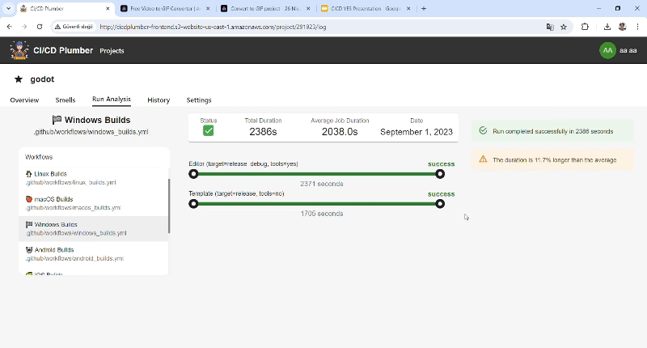Viewport: 647px width, 348px height.
Task: Open a new browser tab with plus
Action: tap(423, 8)
